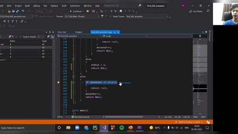The width and height of the screenshot is (238, 134).
Task: Open the Extensions menu
Action: (75, 6)
